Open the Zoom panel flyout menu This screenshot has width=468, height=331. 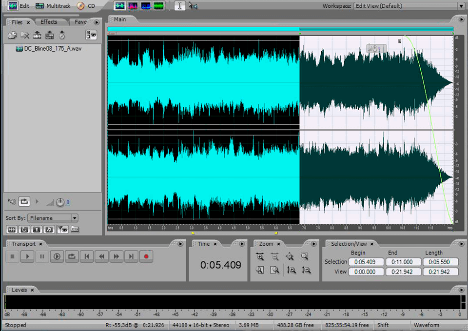[314, 244]
